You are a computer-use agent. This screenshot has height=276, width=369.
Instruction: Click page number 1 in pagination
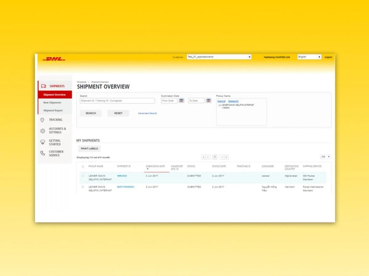[215, 157]
